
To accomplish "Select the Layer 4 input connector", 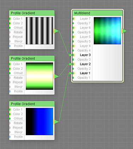I will tap(73, 46).
